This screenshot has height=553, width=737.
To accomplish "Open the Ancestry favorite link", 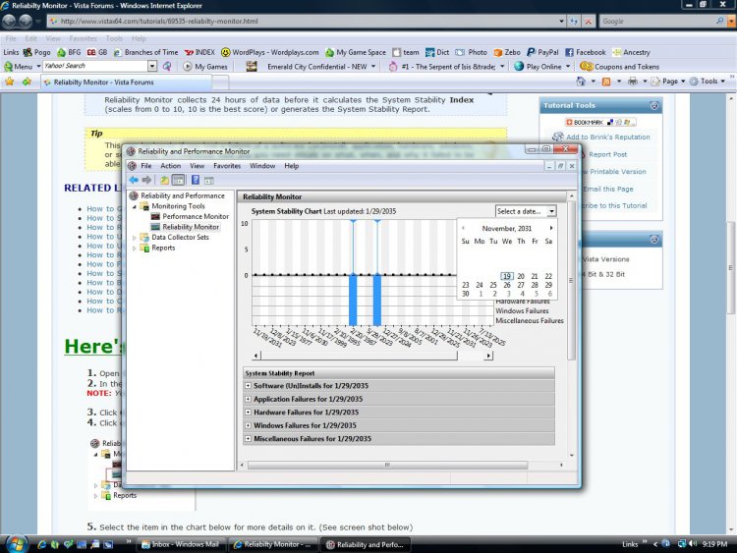I will 631,52.
